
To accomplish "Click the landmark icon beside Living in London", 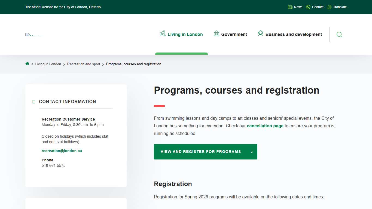I will click(163, 33).
